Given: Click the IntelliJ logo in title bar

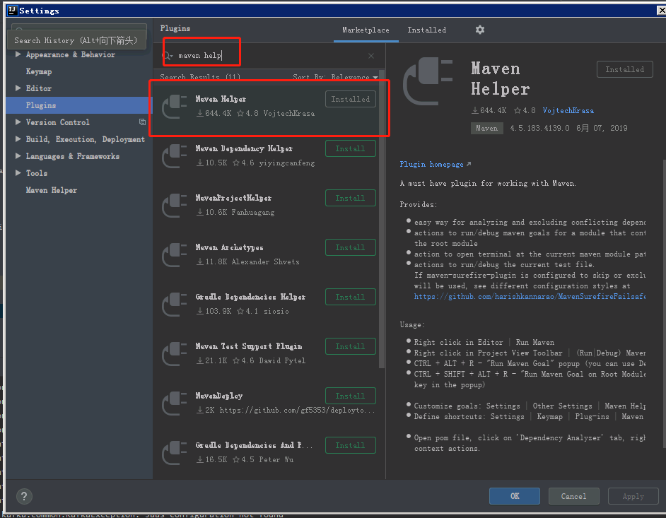Looking at the screenshot, I should (x=12, y=10).
